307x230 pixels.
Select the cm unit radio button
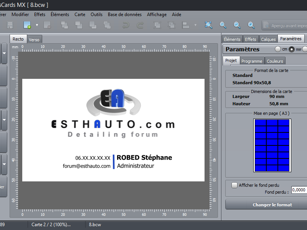coord(277,49)
